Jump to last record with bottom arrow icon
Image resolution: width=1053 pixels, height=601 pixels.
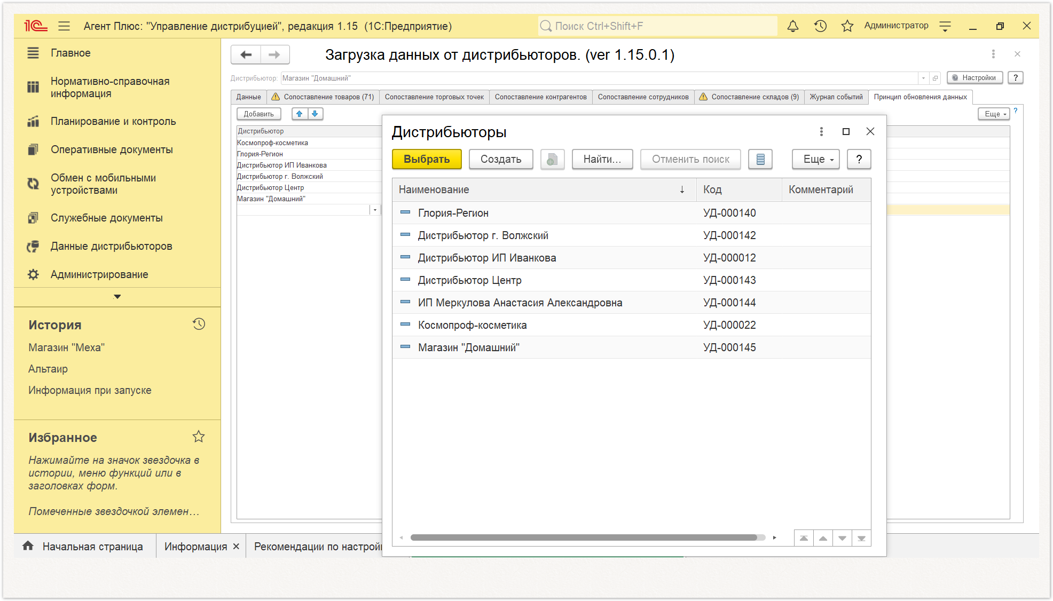(861, 538)
